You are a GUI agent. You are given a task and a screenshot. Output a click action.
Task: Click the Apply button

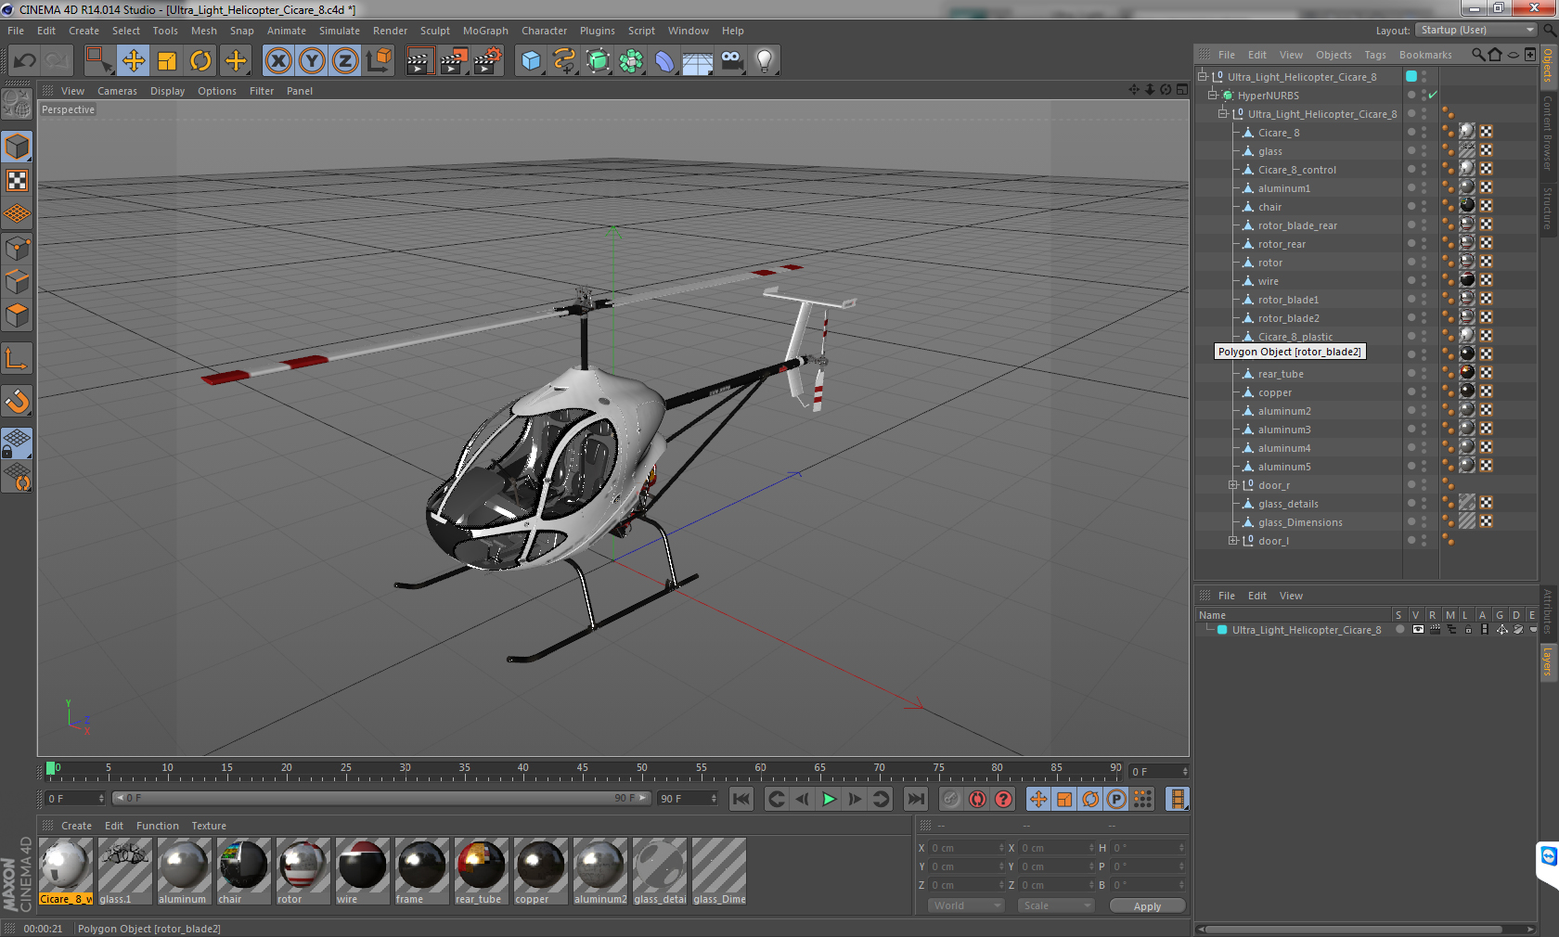(1147, 906)
